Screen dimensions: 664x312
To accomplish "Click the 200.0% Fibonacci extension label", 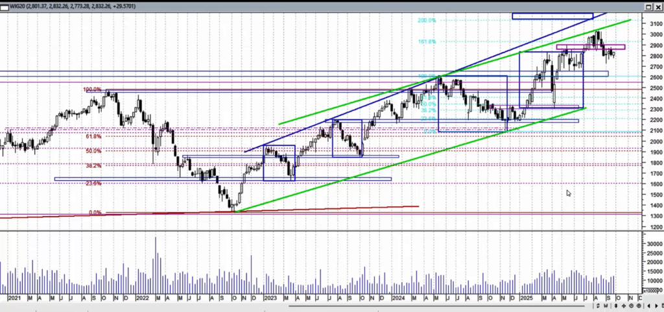I will click(427, 21).
